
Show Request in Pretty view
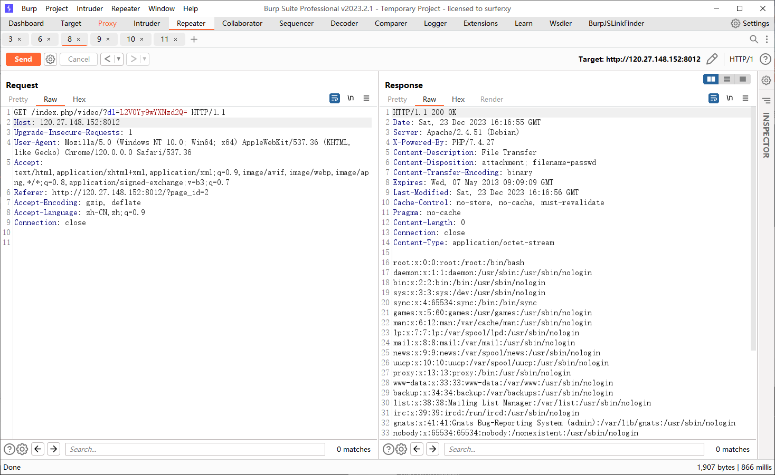pyautogui.click(x=18, y=99)
